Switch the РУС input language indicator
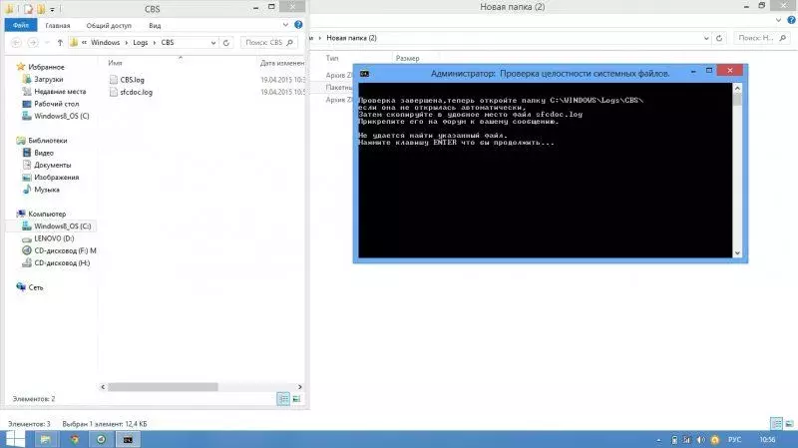This screenshot has height=448, width=798. pyautogui.click(x=734, y=439)
